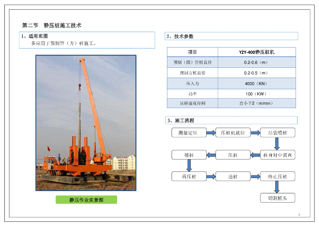Click arrow from 再压桩 to 送桩
The image size is (319, 225).
(x=211, y=177)
